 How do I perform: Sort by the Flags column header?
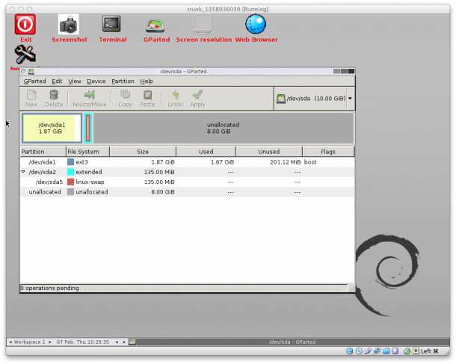[x=328, y=152]
